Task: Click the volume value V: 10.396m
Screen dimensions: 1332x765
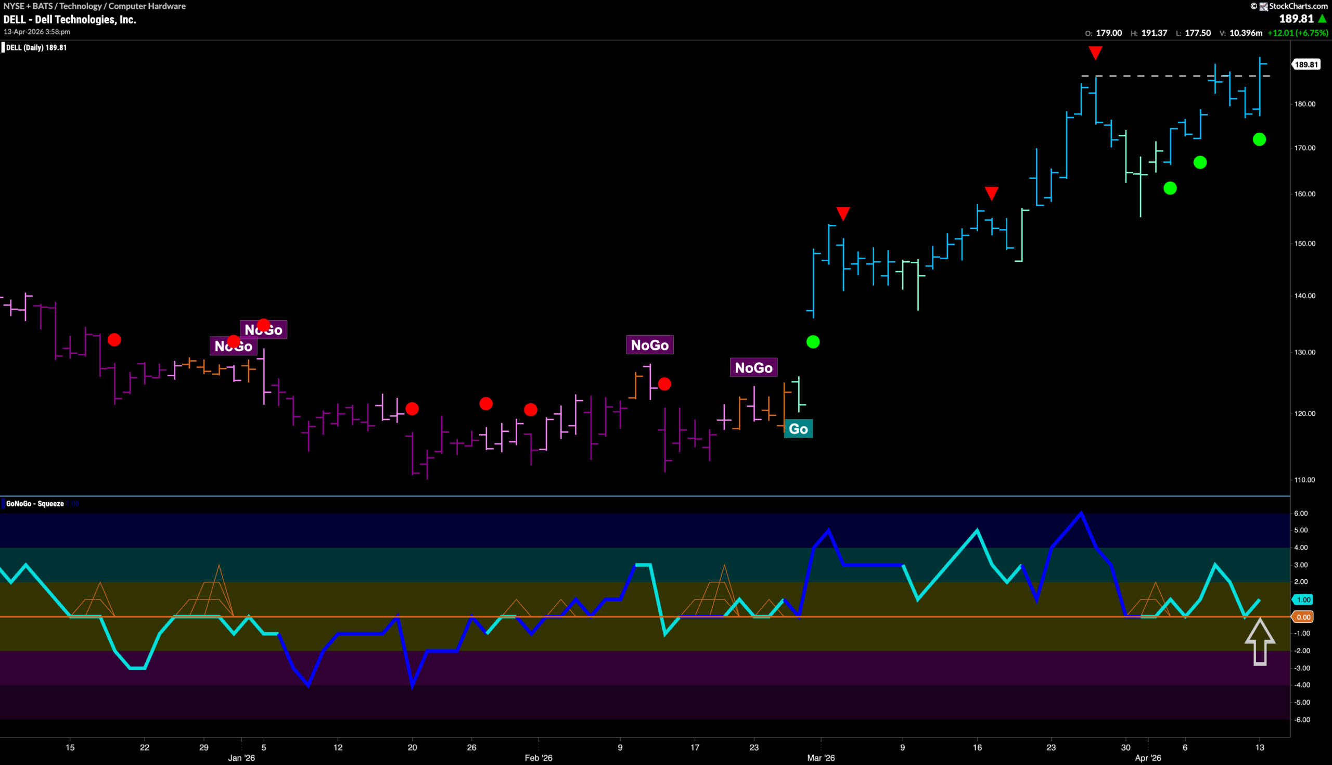Action: tap(1240, 33)
